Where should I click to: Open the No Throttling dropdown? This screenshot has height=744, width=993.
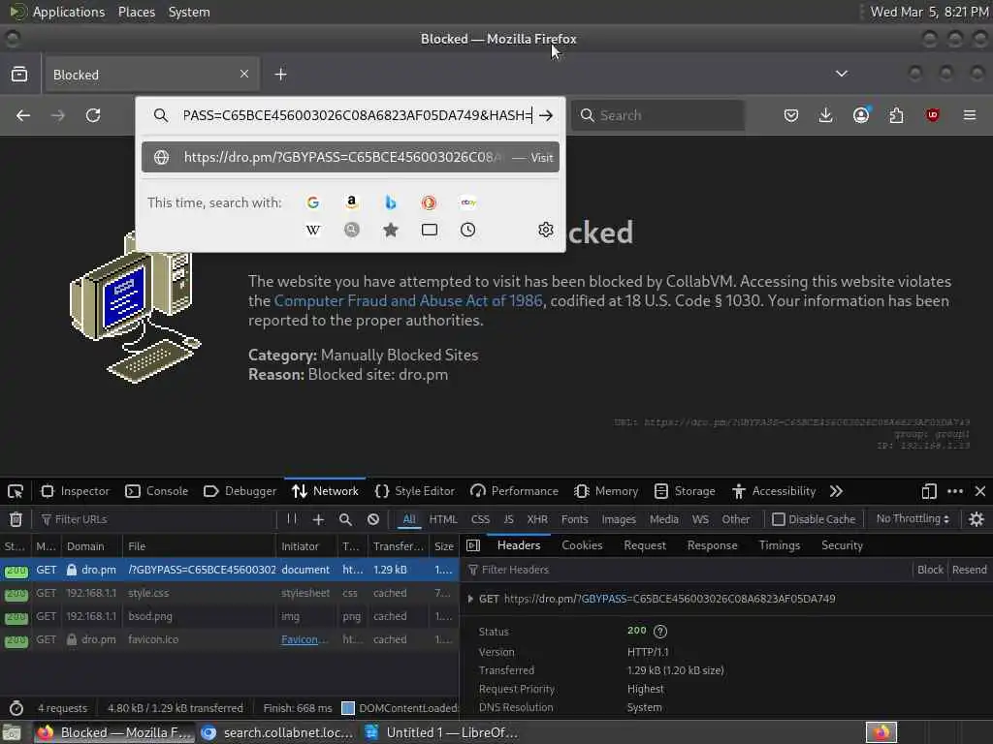pyautogui.click(x=913, y=519)
